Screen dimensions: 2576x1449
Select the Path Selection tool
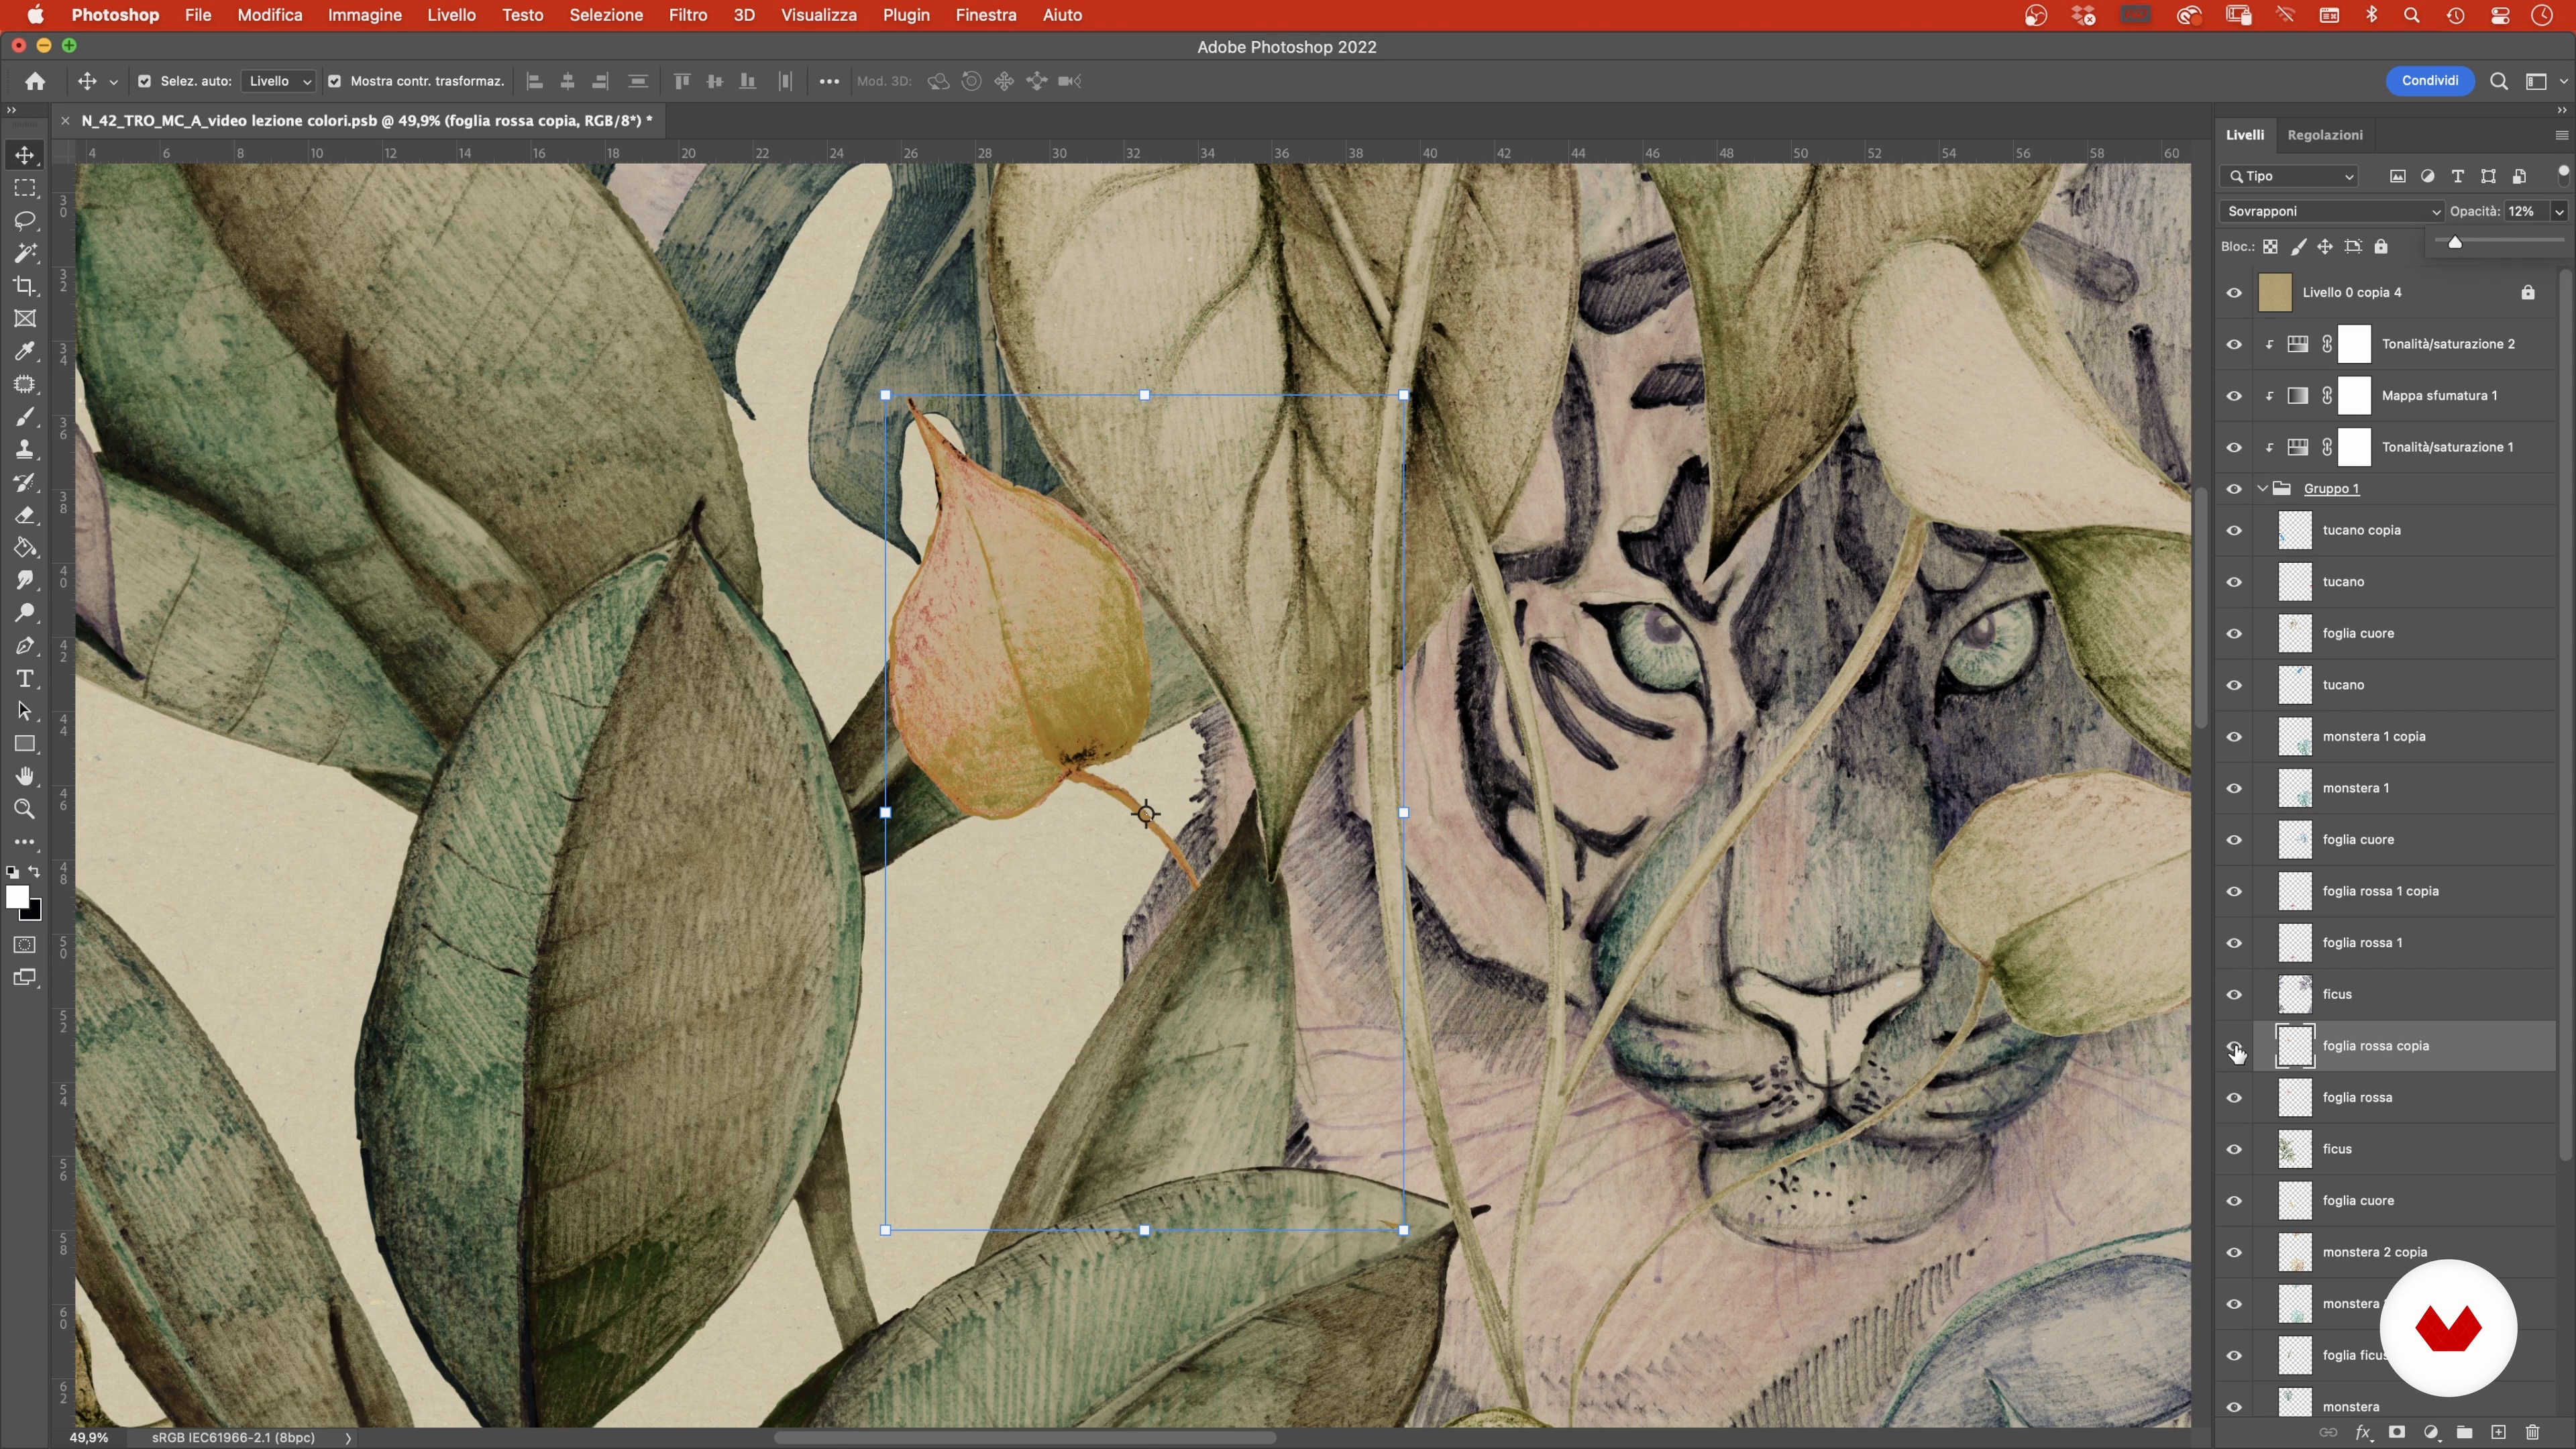click(25, 711)
